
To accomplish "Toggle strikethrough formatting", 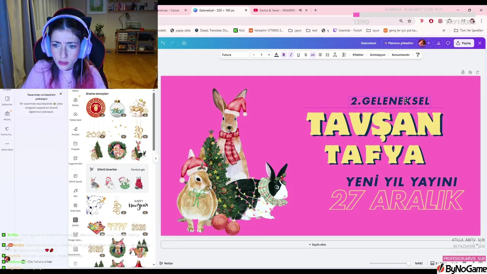I will coord(306,55).
